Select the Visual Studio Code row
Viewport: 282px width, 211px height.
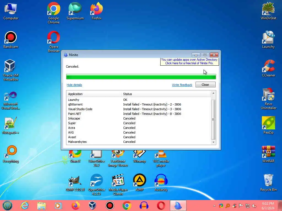click(139, 109)
